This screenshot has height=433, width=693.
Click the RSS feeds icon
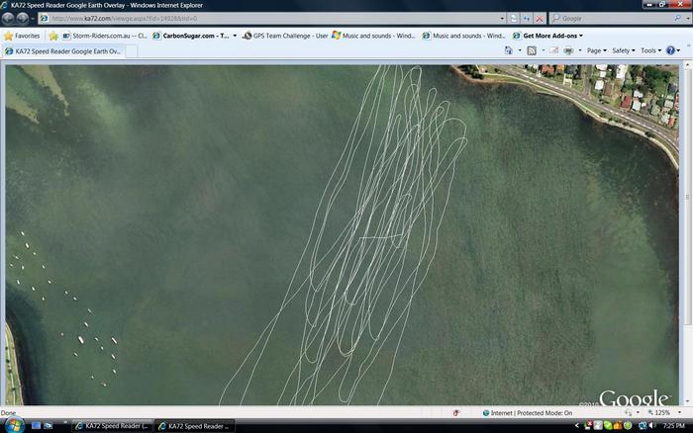532,50
